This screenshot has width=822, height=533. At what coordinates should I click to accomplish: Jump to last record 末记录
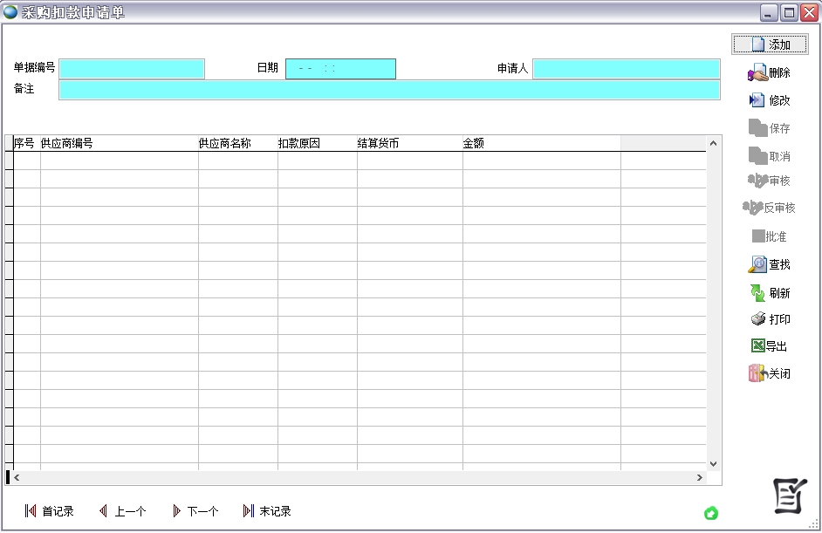tap(267, 511)
